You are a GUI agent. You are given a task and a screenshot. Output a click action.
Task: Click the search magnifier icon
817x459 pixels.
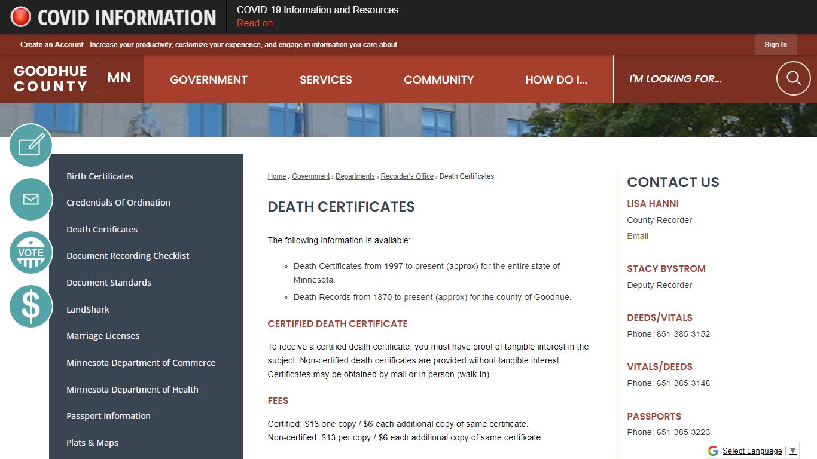point(794,78)
